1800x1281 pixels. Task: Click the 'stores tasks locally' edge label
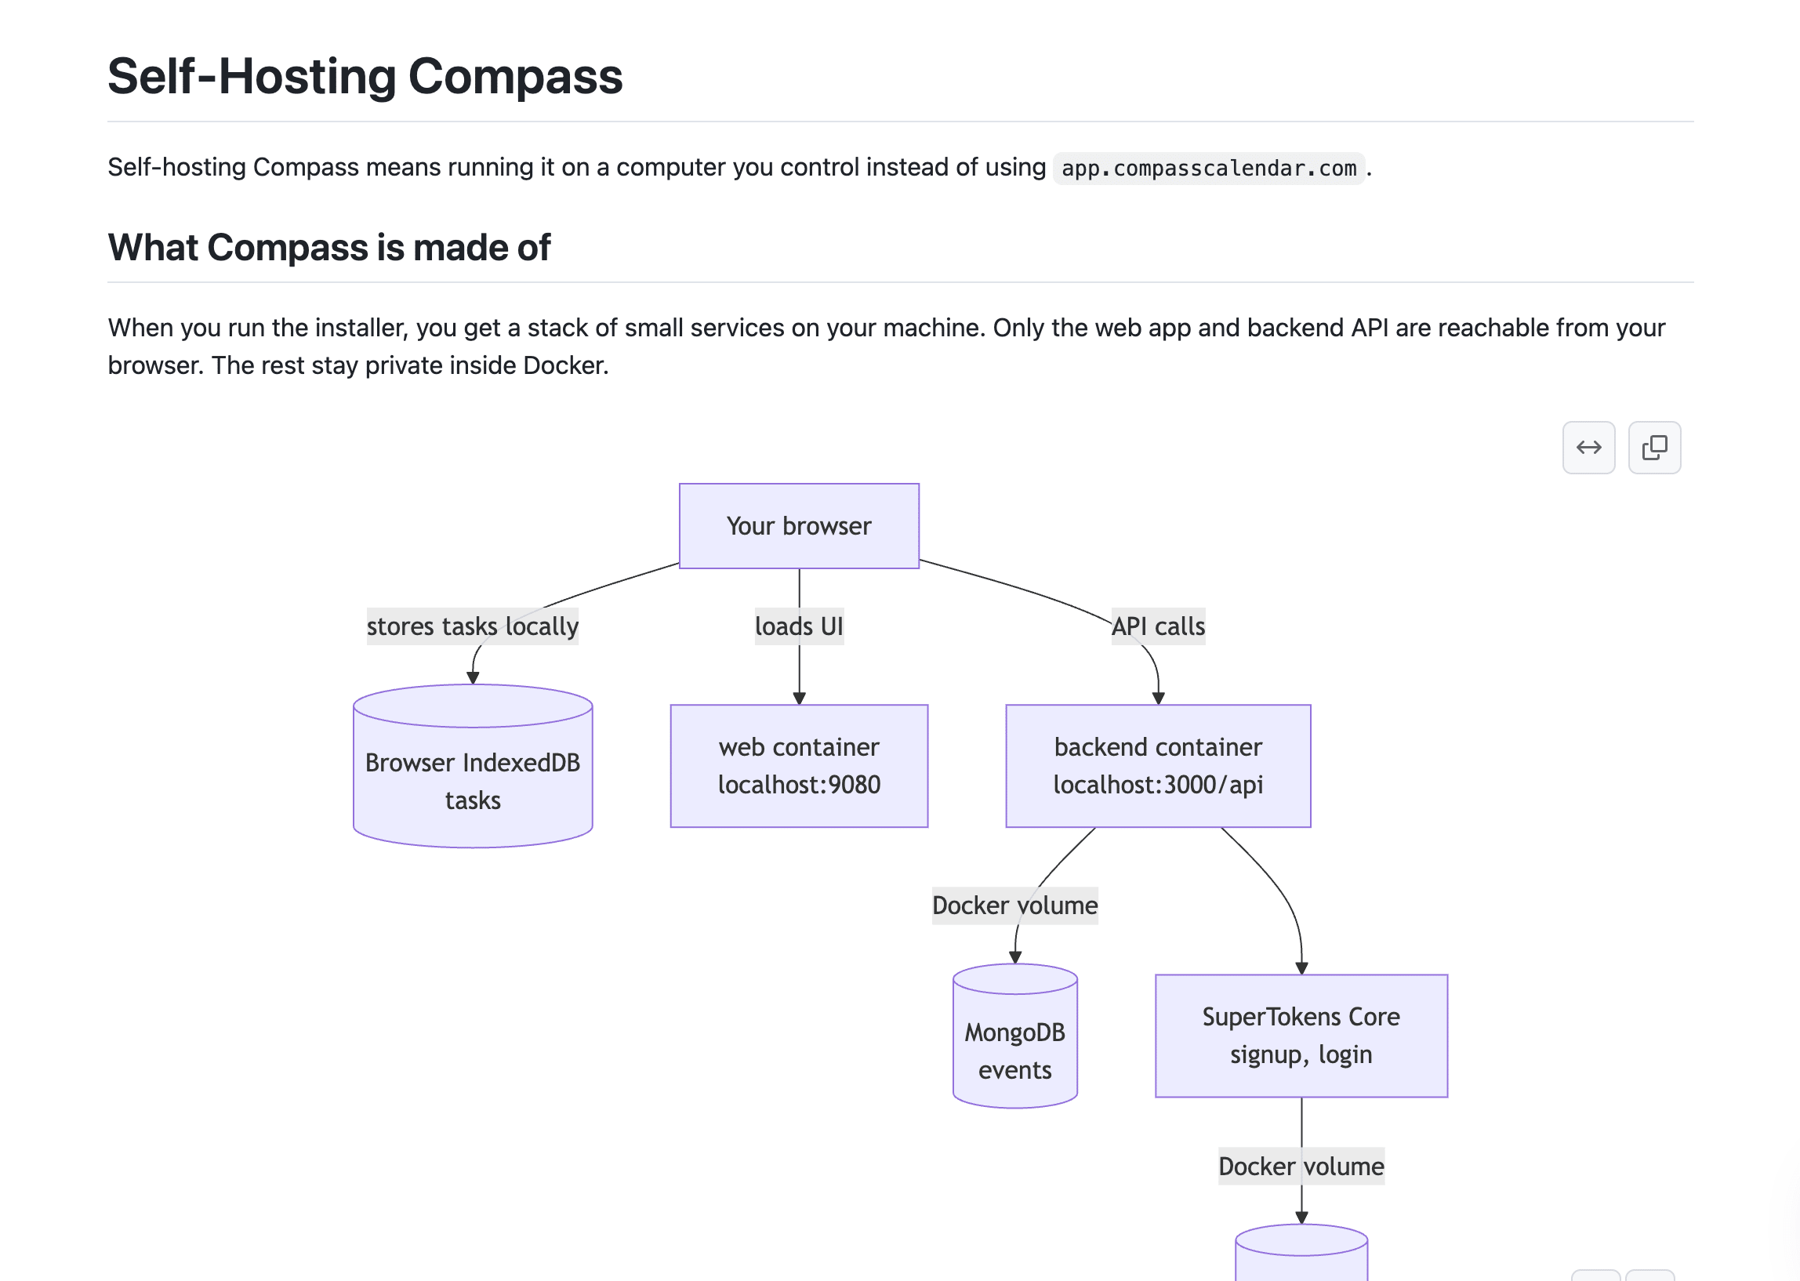coord(473,626)
